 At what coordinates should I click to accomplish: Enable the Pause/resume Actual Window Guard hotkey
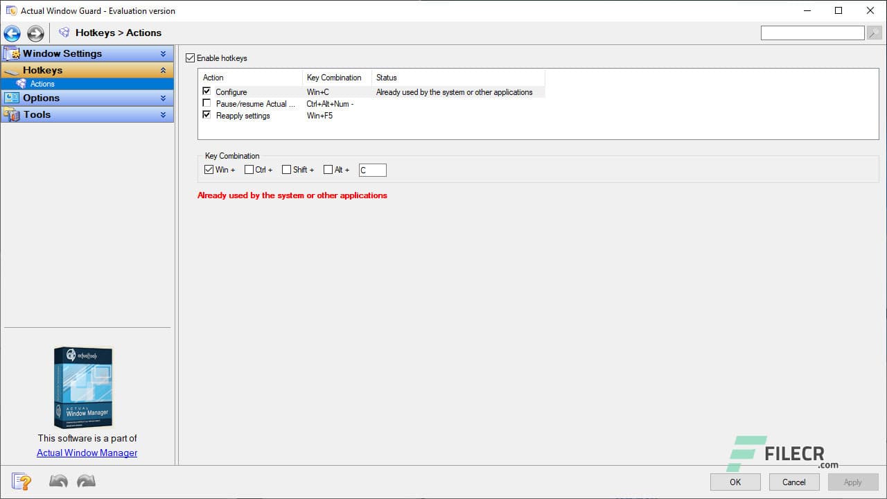coord(206,103)
